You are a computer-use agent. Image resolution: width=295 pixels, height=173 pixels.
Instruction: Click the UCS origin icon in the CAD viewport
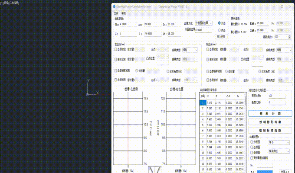click(87, 95)
